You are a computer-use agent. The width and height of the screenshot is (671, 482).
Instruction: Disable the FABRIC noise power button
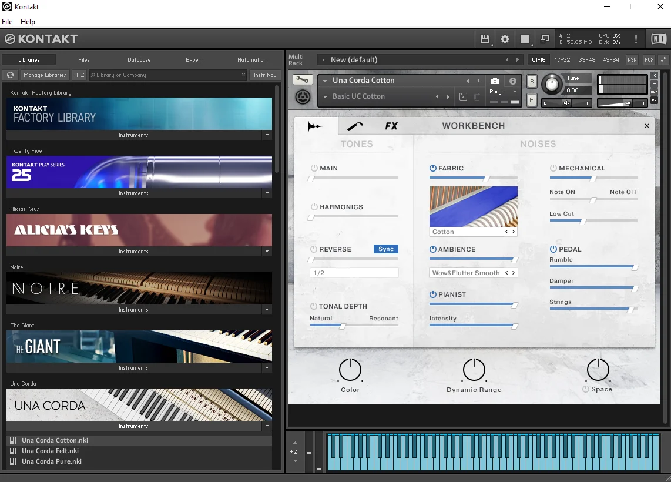pos(433,168)
